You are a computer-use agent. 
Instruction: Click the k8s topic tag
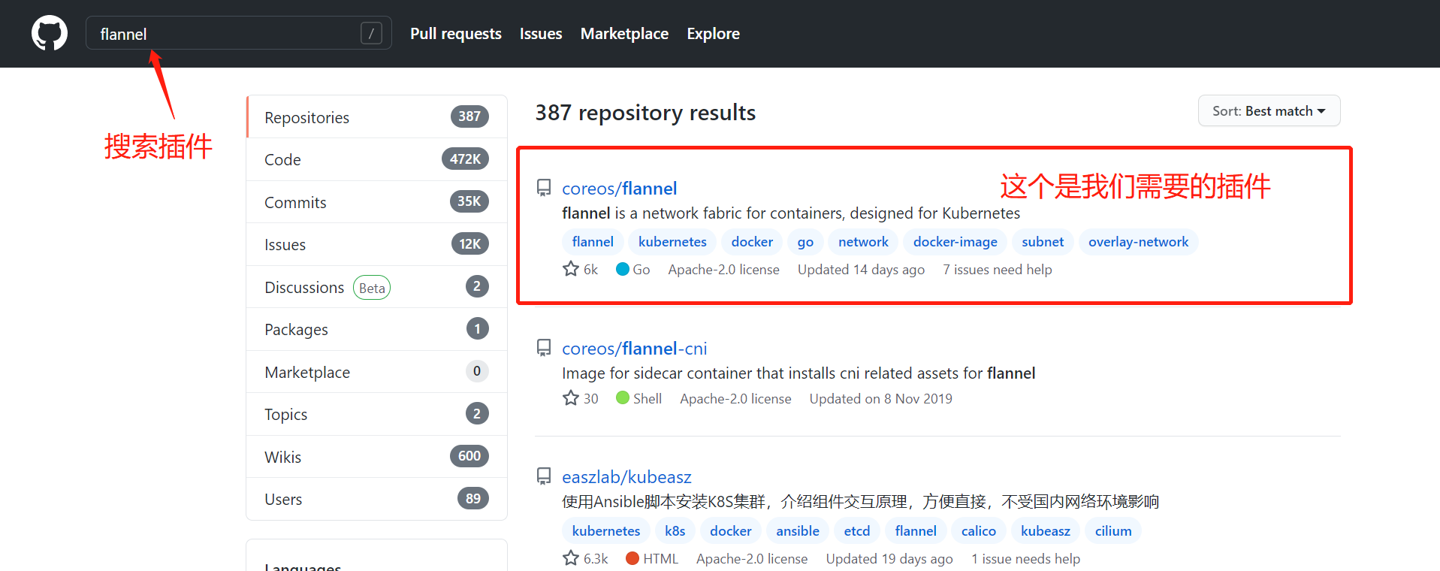click(x=675, y=531)
